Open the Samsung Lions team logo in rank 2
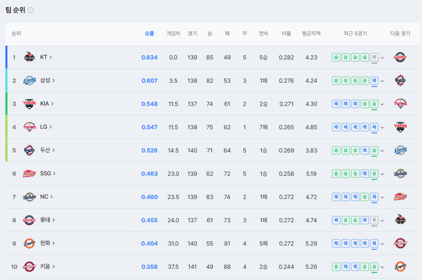This screenshot has height=280, width=422. [x=30, y=80]
